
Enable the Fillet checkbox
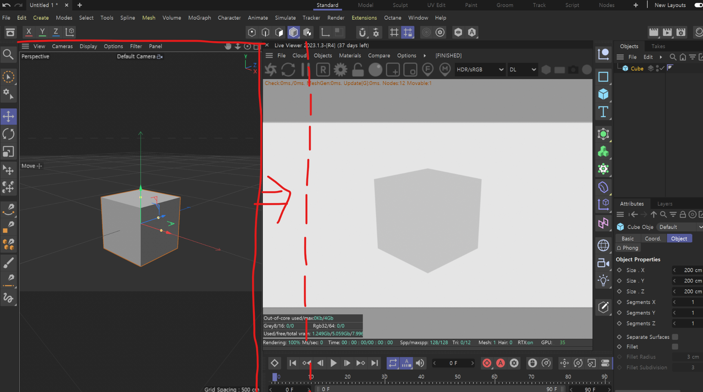[x=675, y=346]
